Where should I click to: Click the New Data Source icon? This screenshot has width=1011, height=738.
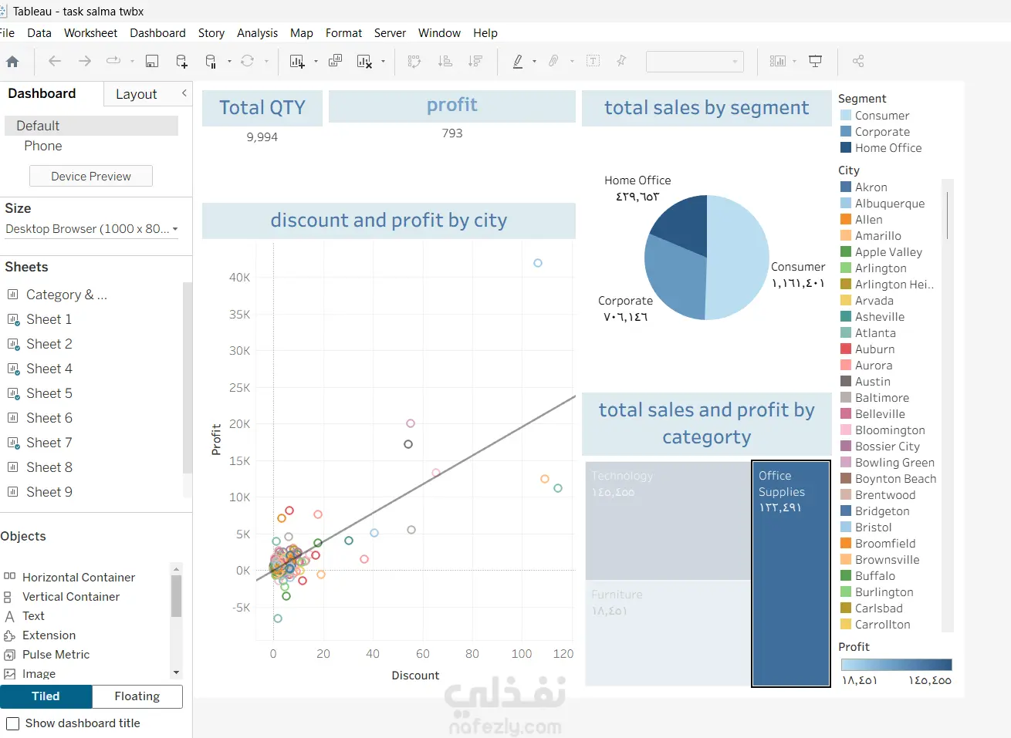pyautogui.click(x=181, y=62)
